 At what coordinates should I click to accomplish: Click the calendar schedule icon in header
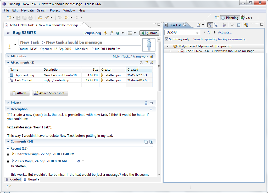[130, 33]
